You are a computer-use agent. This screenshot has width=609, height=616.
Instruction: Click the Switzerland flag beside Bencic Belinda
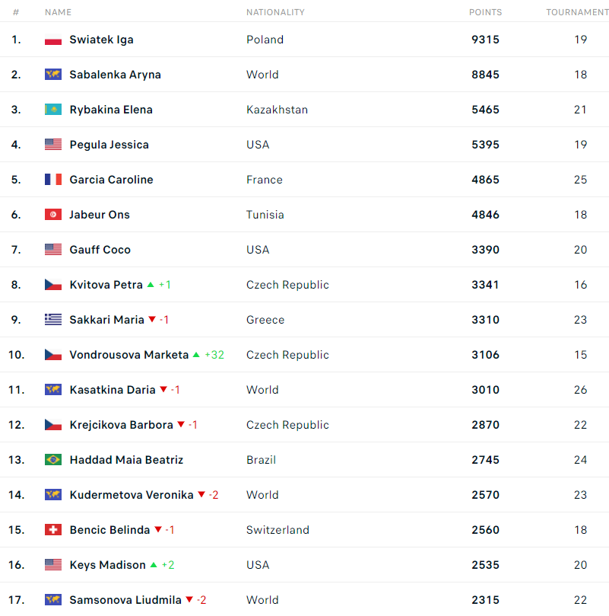[53, 529]
